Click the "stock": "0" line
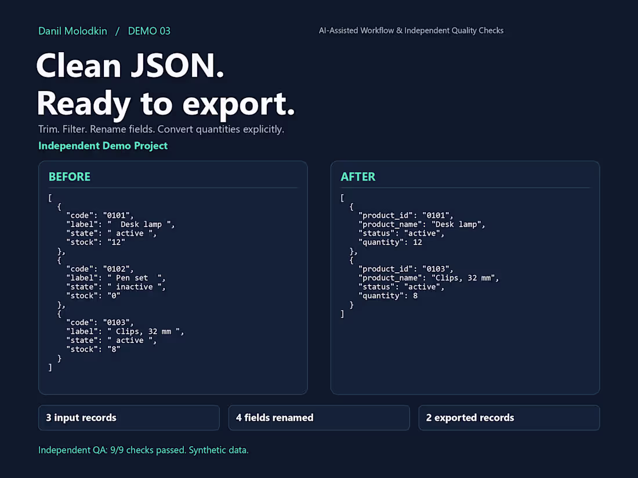This screenshot has height=478, width=638. pos(93,296)
